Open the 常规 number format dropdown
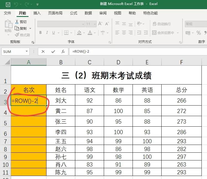The width and height of the screenshot is (207, 179). (x=196, y=24)
